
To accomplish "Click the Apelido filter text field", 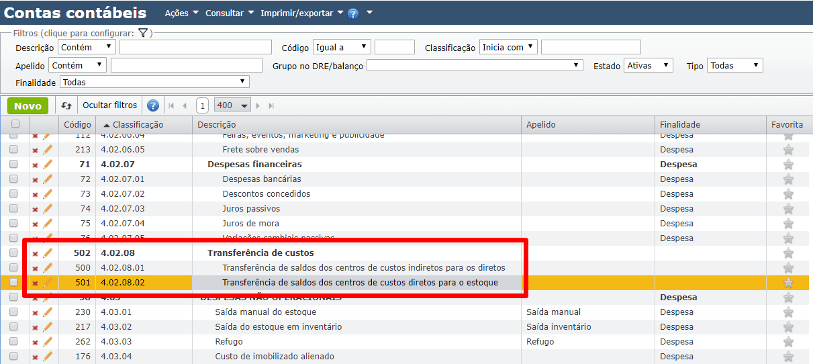I will pos(186,65).
